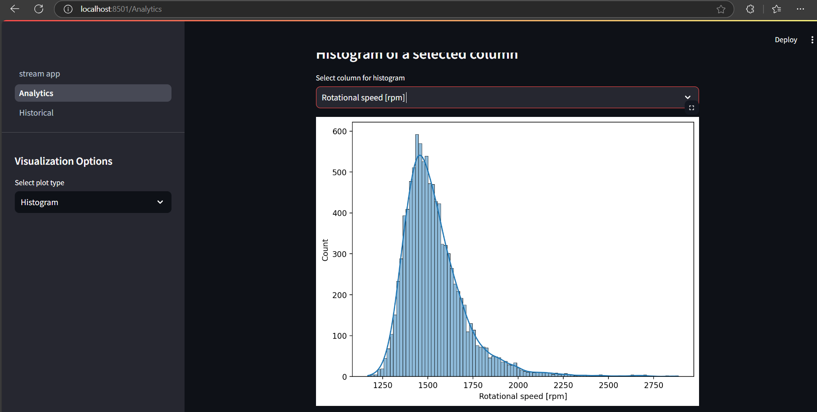
Task: Click the 500 y-axis tick label
Action: 340,172
